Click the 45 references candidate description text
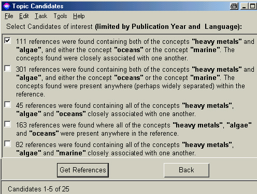 click(x=125, y=110)
